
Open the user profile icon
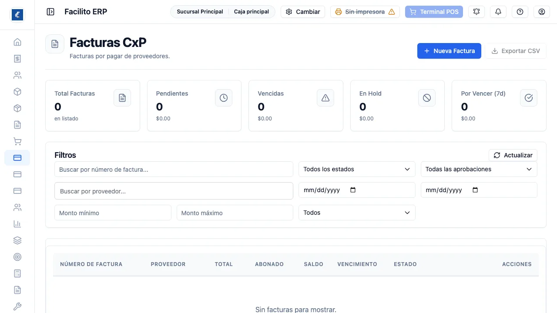[x=542, y=12]
